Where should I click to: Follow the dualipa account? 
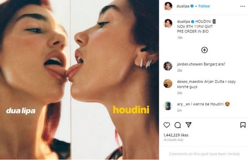click(204, 6)
